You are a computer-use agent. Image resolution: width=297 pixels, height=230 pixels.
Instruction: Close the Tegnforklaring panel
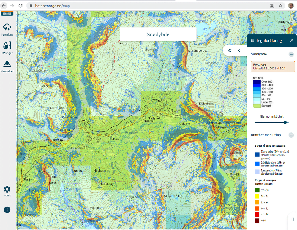tap(292, 40)
